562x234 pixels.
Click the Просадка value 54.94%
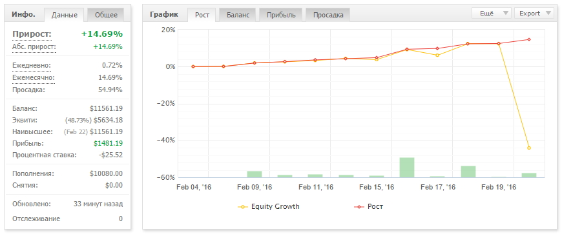point(110,90)
